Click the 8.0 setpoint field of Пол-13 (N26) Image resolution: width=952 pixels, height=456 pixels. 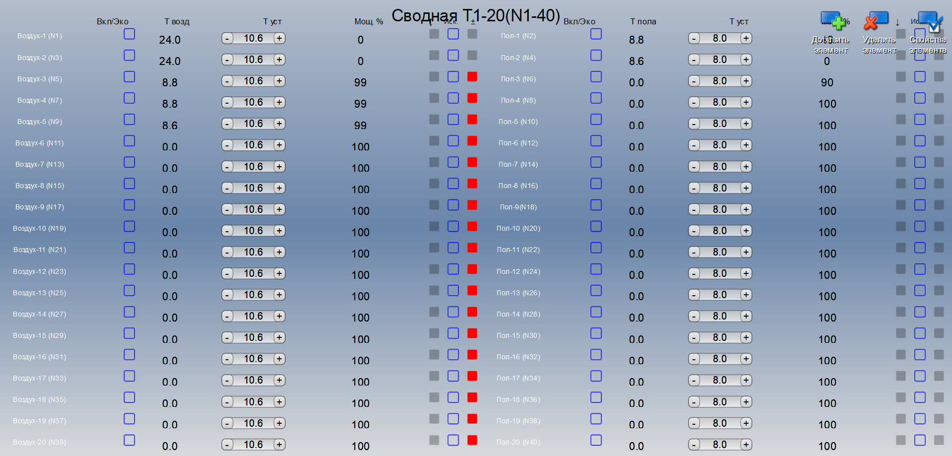(x=719, y=295)
